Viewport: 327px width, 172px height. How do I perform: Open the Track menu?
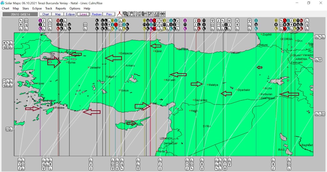pos(49,8)
